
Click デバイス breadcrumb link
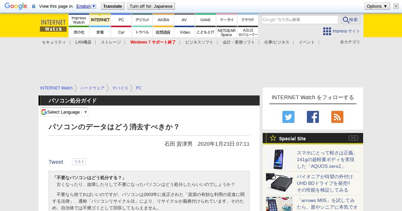(x=120, y=88)
